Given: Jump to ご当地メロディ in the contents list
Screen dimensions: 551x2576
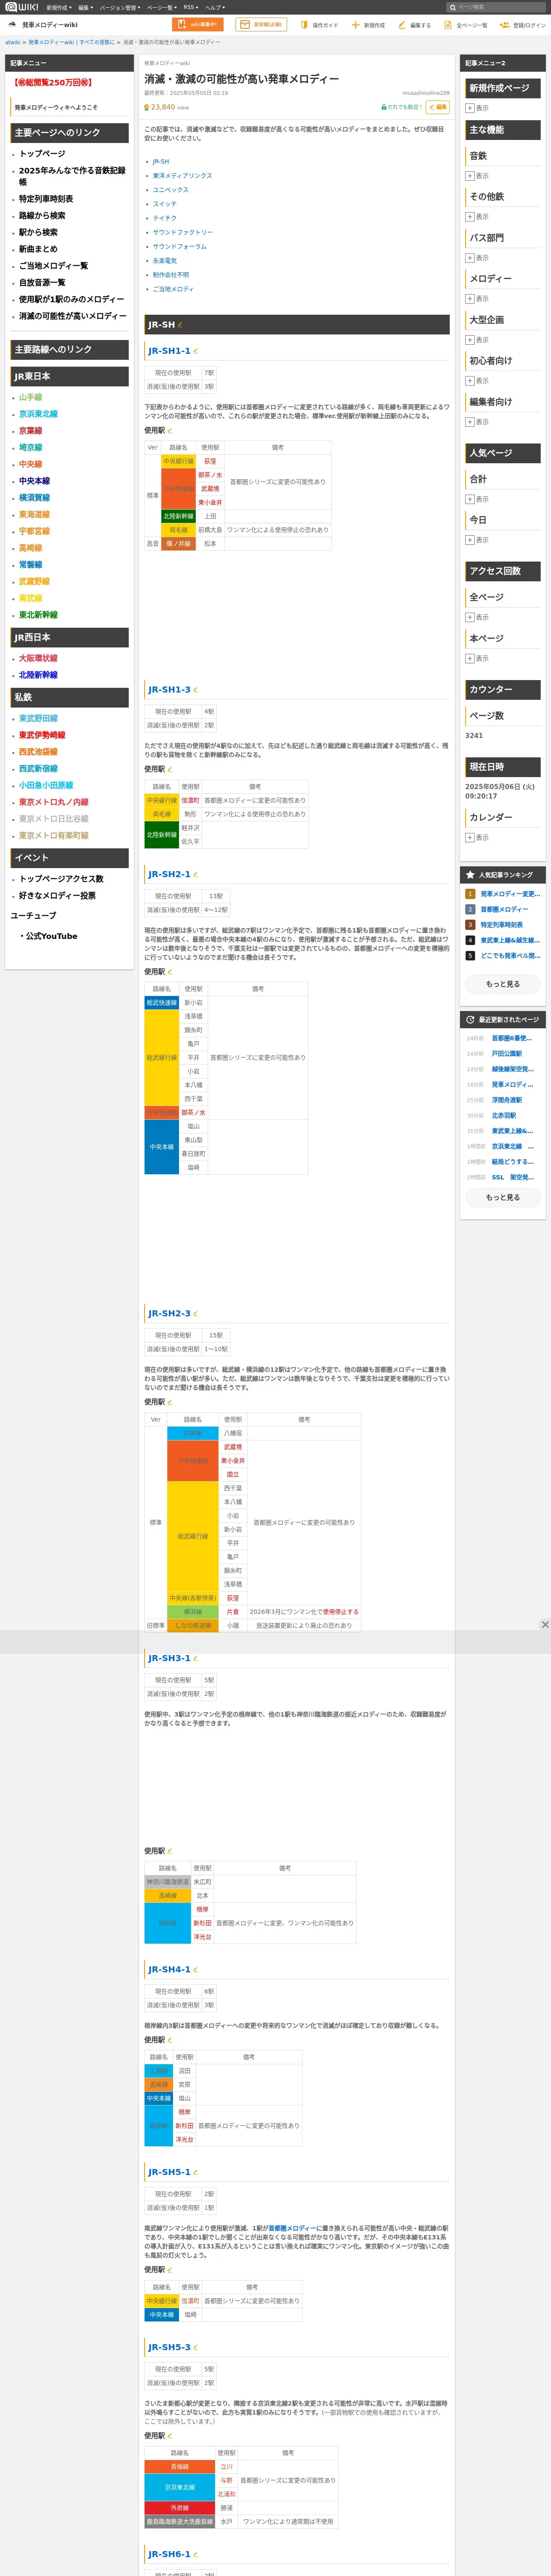Looking at the screenshot, I should (x=173, y=289).
